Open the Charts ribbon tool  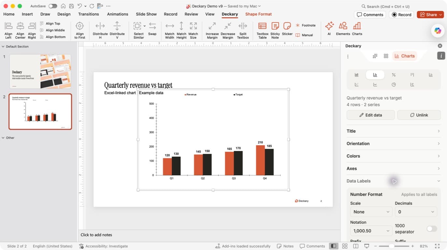click(357, 26)
